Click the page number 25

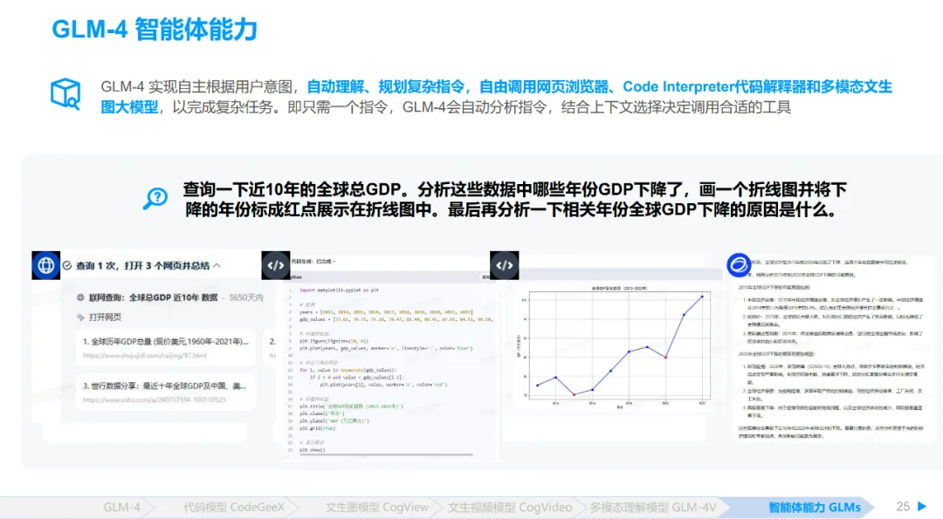pos(903,507)
